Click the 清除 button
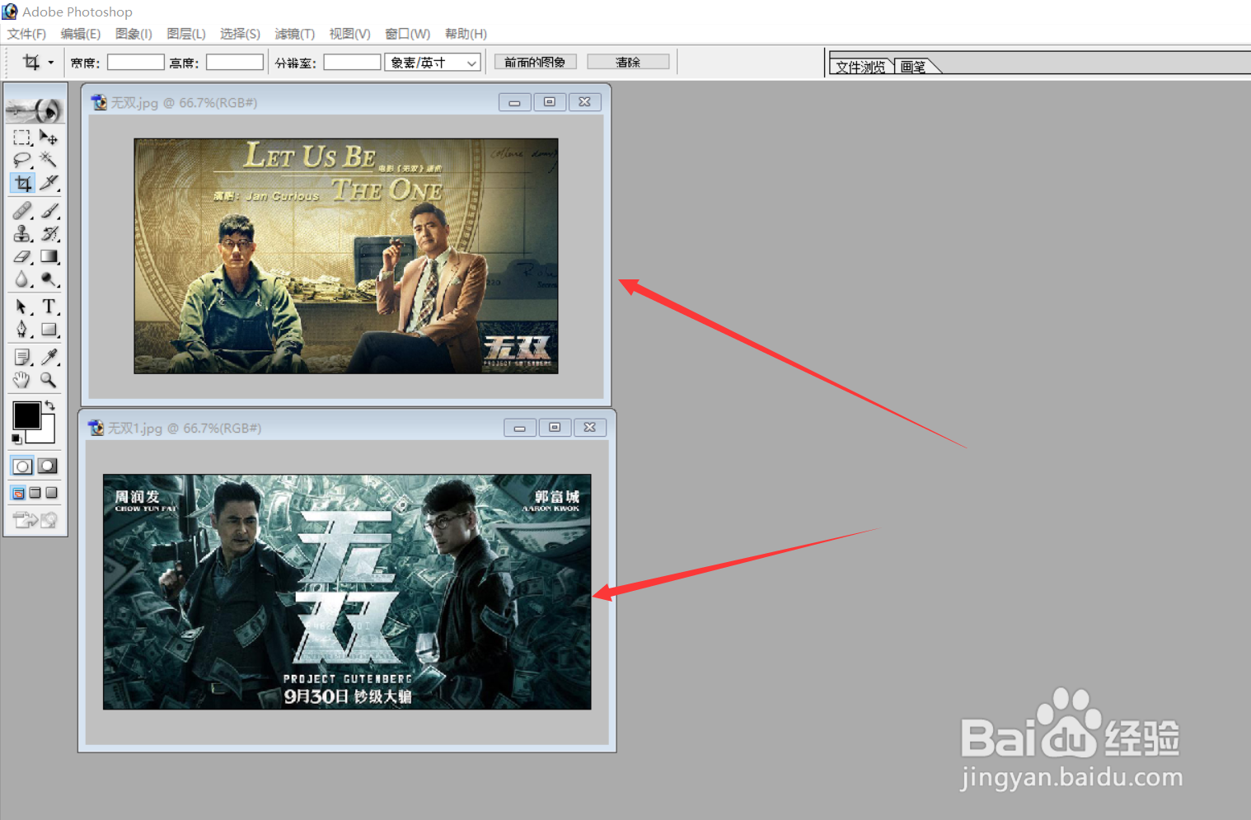Image resolution: width=1251 pixels, height=820 pixels. 628,62
